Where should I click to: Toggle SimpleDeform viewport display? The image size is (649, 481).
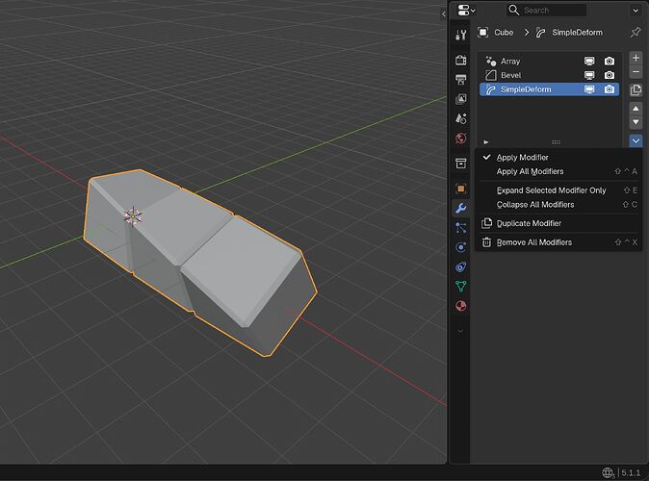[589, 89]
